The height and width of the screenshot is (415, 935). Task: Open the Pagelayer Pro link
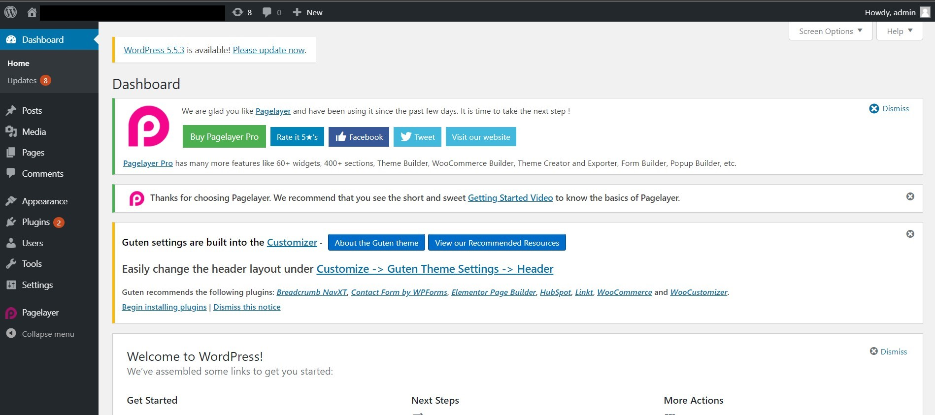click(x=148, y=163)
